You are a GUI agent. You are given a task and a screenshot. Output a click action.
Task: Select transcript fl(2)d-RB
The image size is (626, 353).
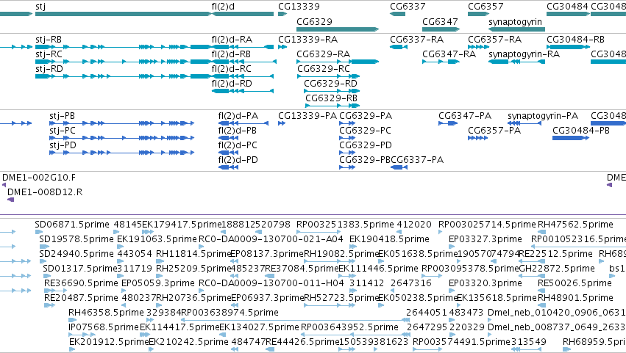click(231, 54)
